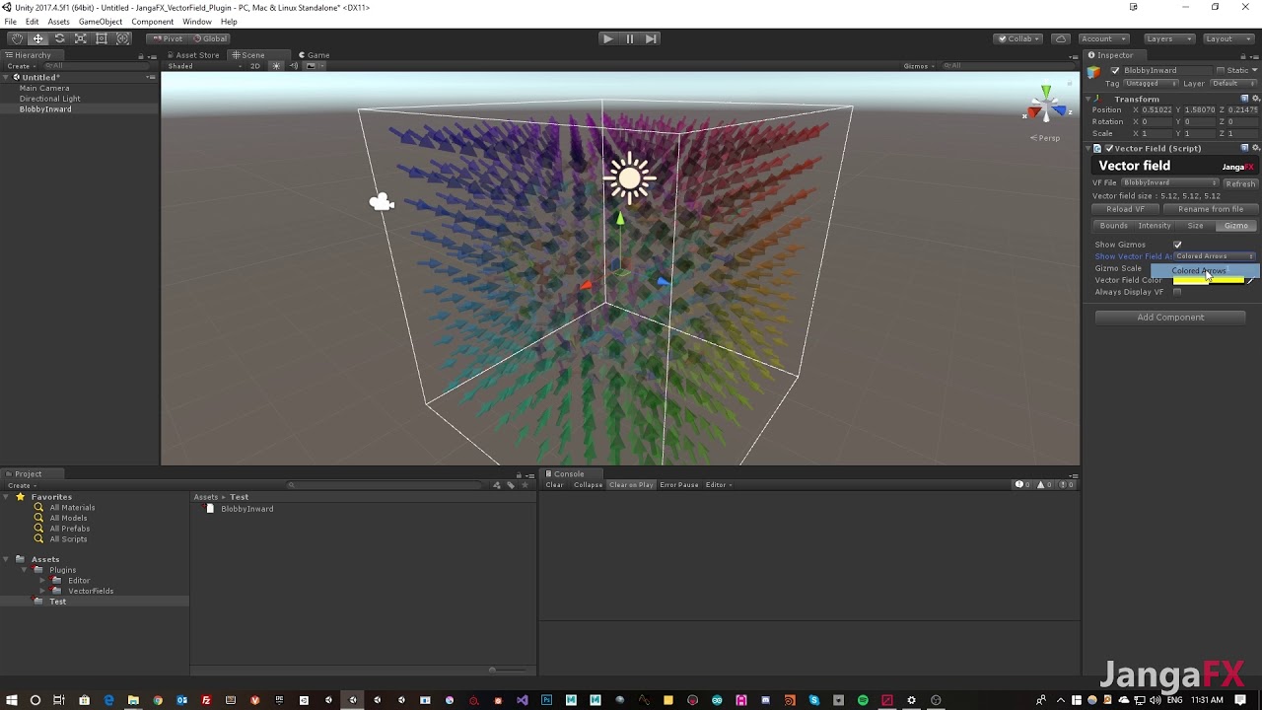Open the Tag dropdown
The width and height of the screenshot is (1262, 710).
pos(1152,84)
